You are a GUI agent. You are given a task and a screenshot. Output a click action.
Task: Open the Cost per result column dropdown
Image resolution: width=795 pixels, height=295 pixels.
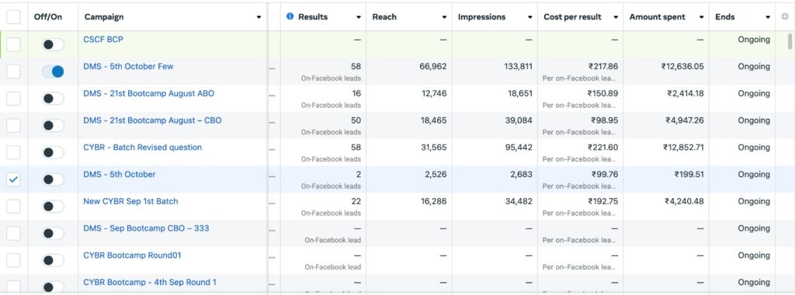click(x=616, y=17)
